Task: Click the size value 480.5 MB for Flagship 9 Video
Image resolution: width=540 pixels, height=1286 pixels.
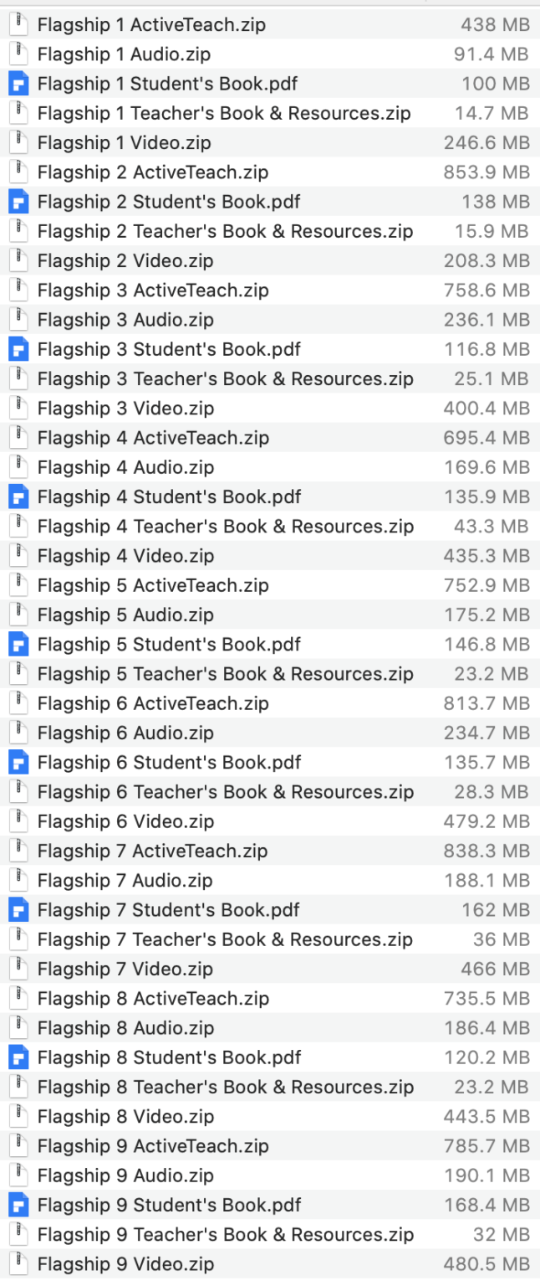Action: point(497,1264)
